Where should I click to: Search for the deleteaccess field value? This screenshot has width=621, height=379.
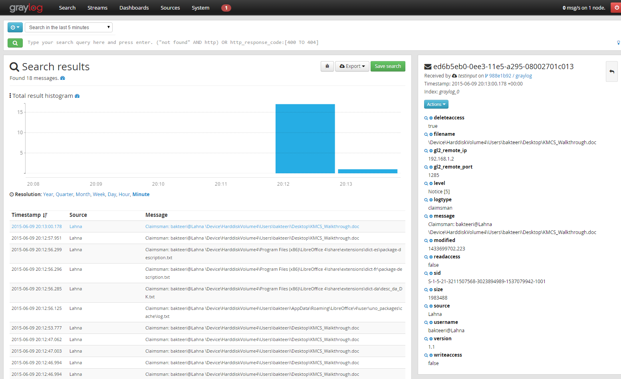click(x=426, y=118)
